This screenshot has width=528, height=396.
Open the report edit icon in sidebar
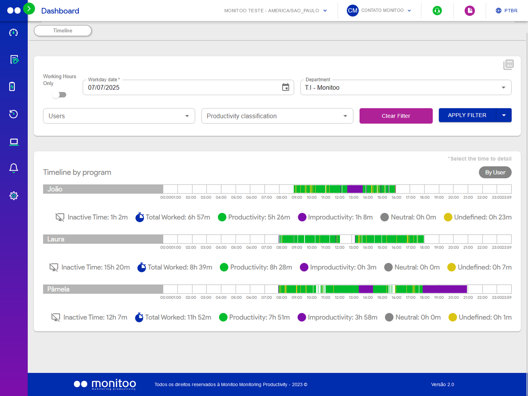(14, 59)
